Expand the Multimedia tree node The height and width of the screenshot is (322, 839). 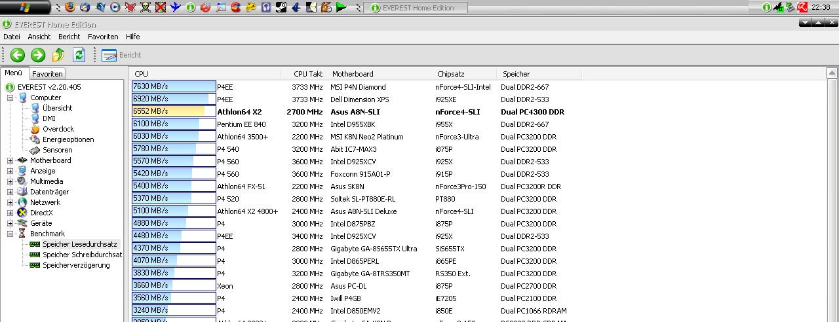pos(10,181)
